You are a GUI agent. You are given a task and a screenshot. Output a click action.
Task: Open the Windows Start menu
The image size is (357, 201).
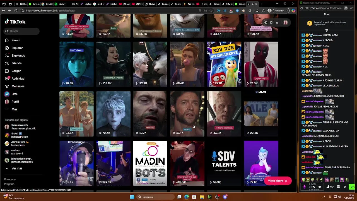pyautogui.click(x=132, y=197)
